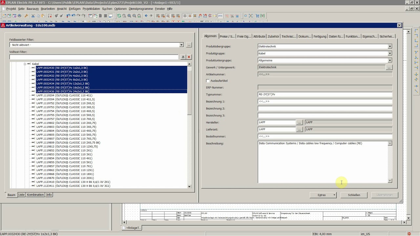Click ellipsis button next to Feldbasierter Filter
The image size is (420, 236).
coord(189,45)
